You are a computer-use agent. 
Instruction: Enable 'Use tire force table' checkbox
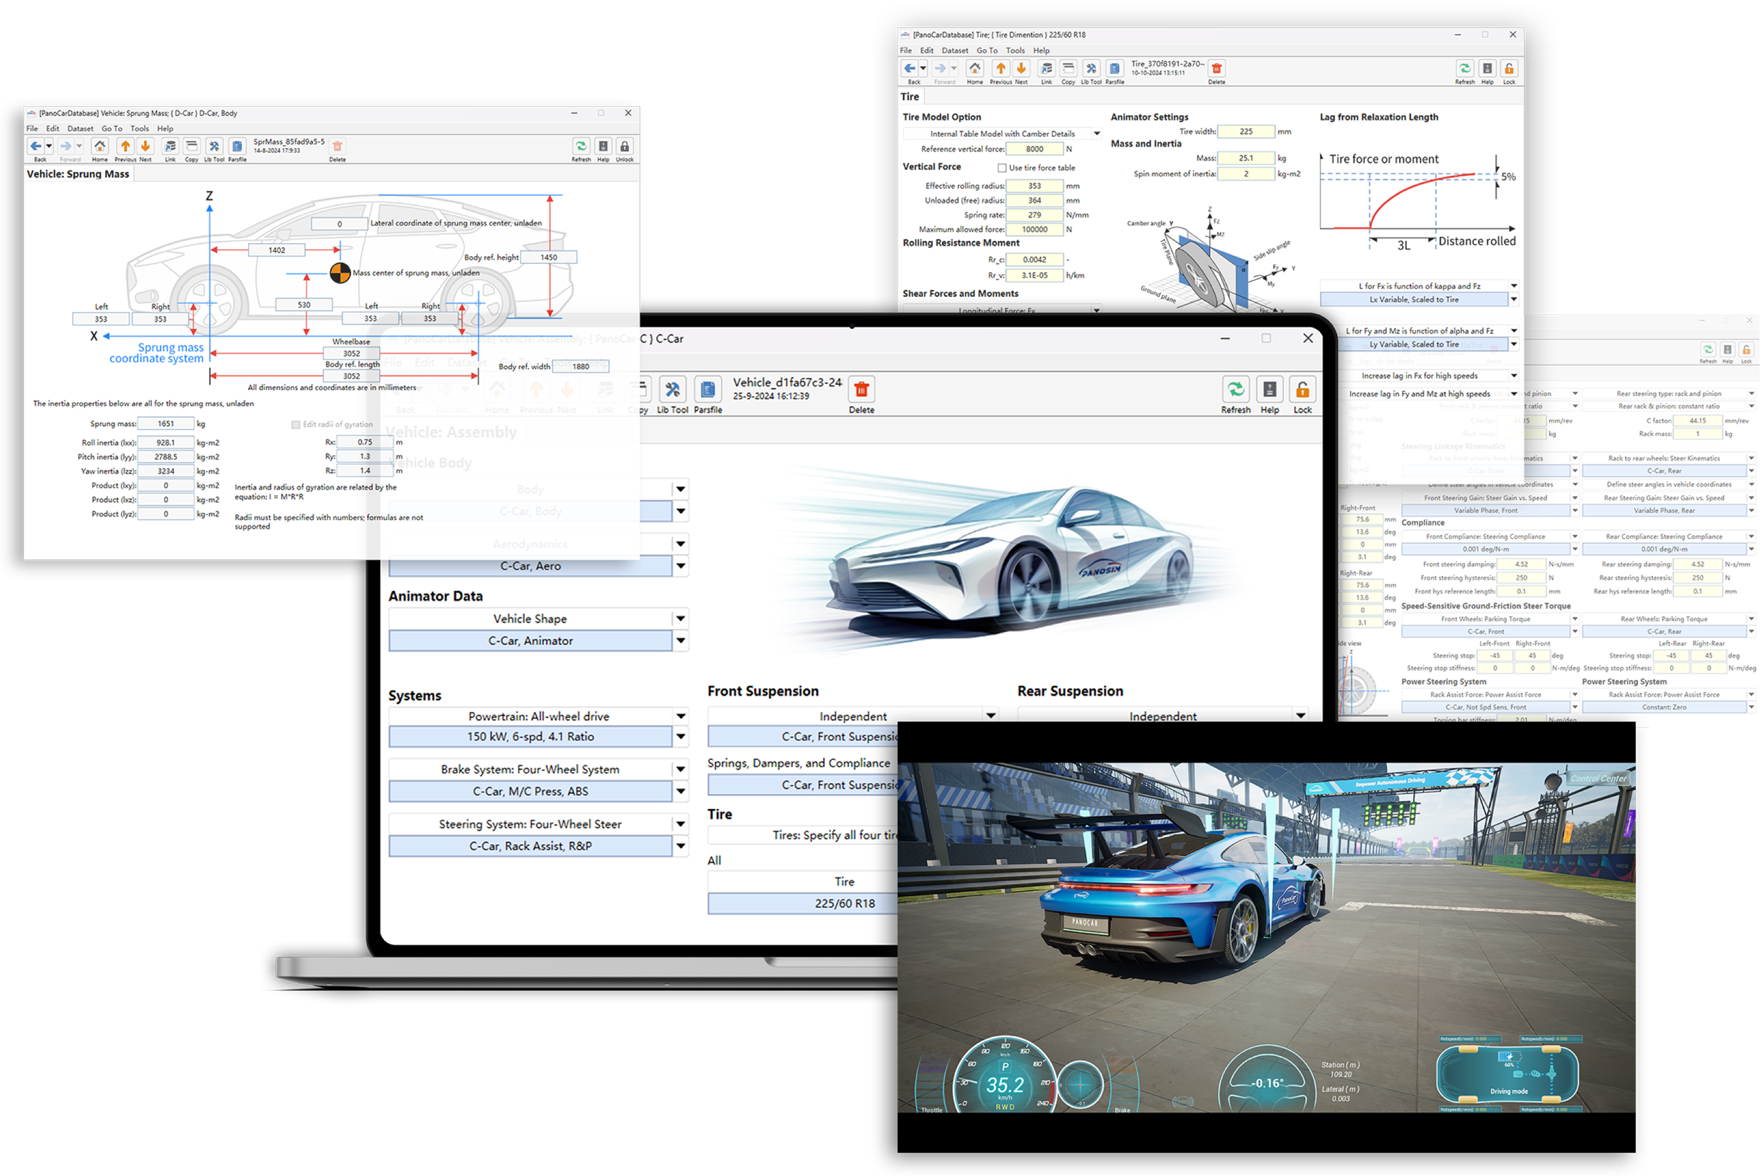(x=1002, y=168)
